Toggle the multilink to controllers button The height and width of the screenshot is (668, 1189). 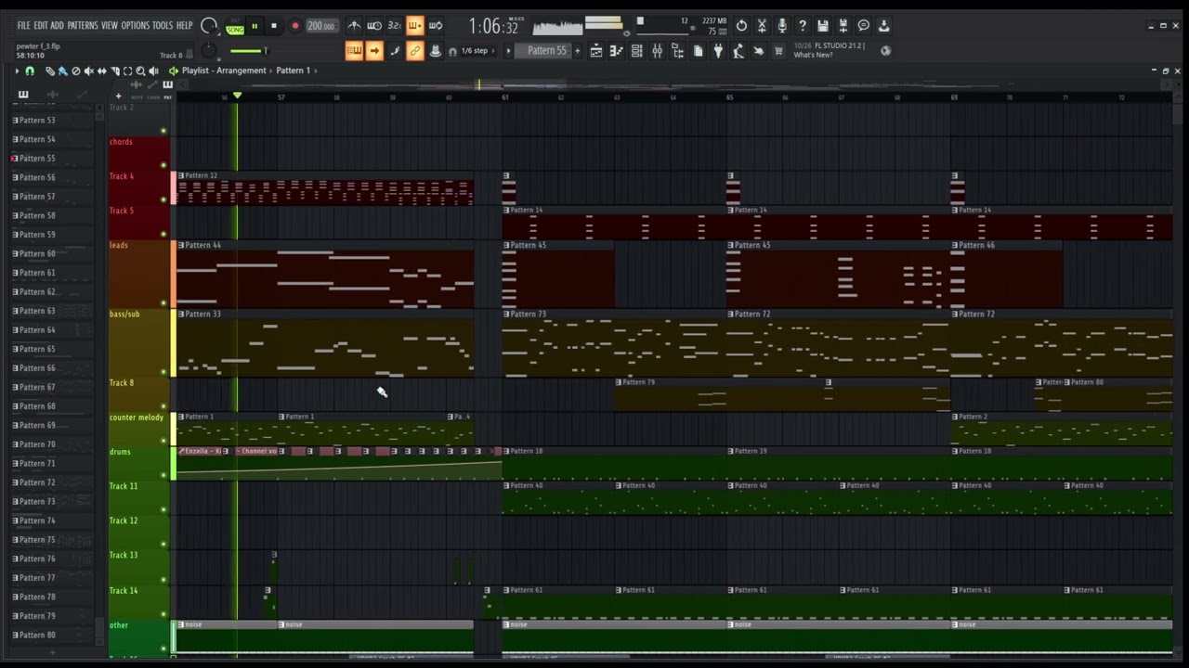(414, 51)
